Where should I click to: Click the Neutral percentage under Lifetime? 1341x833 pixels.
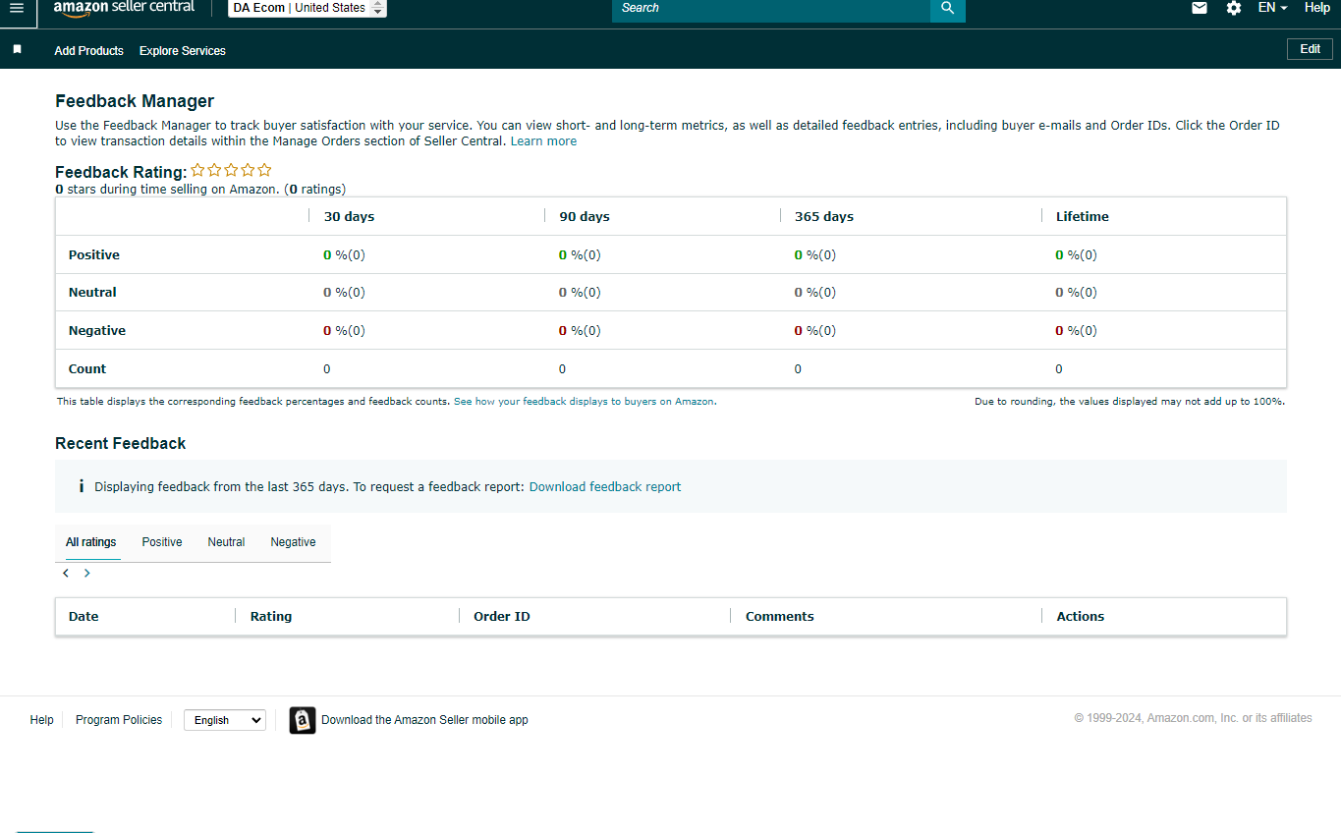(1077, 293)
